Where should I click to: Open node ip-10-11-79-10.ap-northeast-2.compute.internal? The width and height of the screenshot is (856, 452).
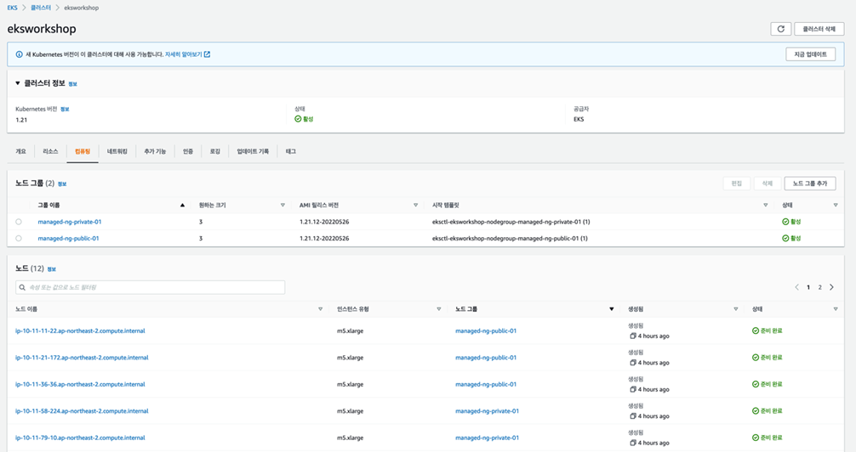pos(80,438)
